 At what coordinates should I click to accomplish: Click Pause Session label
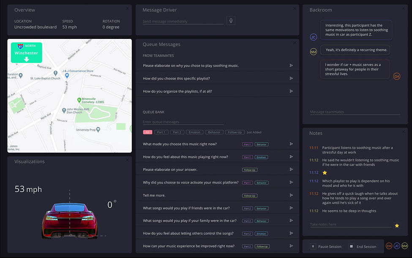[330, 247]
